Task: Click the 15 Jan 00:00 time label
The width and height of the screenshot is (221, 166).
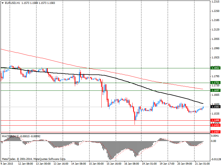Action: tap(96, 164)
